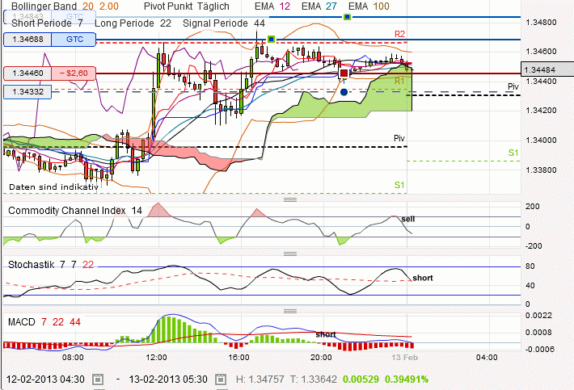Click the -$2,60 loss label
Image resolution: width=574 pixels, height=390 pixels.
[74, 73]
